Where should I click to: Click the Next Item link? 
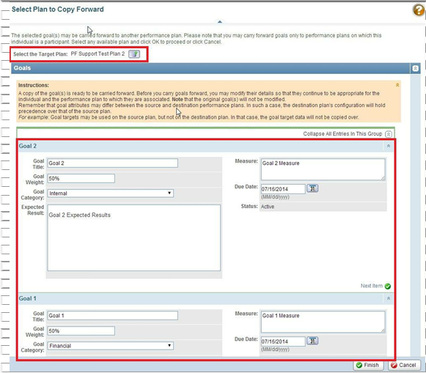372,286
